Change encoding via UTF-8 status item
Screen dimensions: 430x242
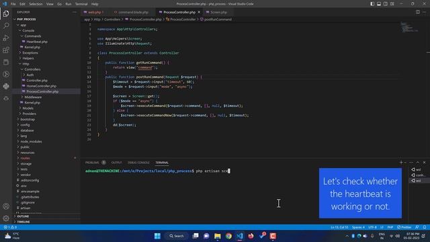(x=372, y=227)
